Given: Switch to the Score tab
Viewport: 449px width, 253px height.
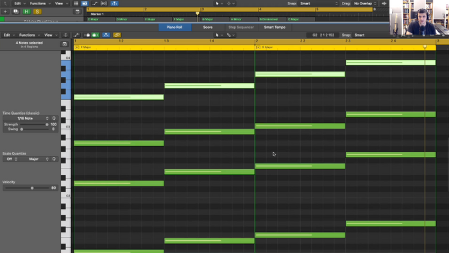Looking at the screenshot, I should 208,27.
